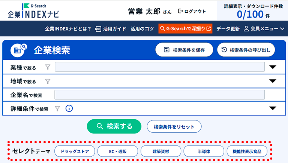
Task: Expand the 詳細条件で検索 section arrow
Action: pyautogui.click(x=273, y=108)
